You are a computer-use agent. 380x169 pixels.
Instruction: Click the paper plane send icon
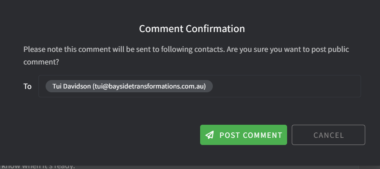[209, 135]
